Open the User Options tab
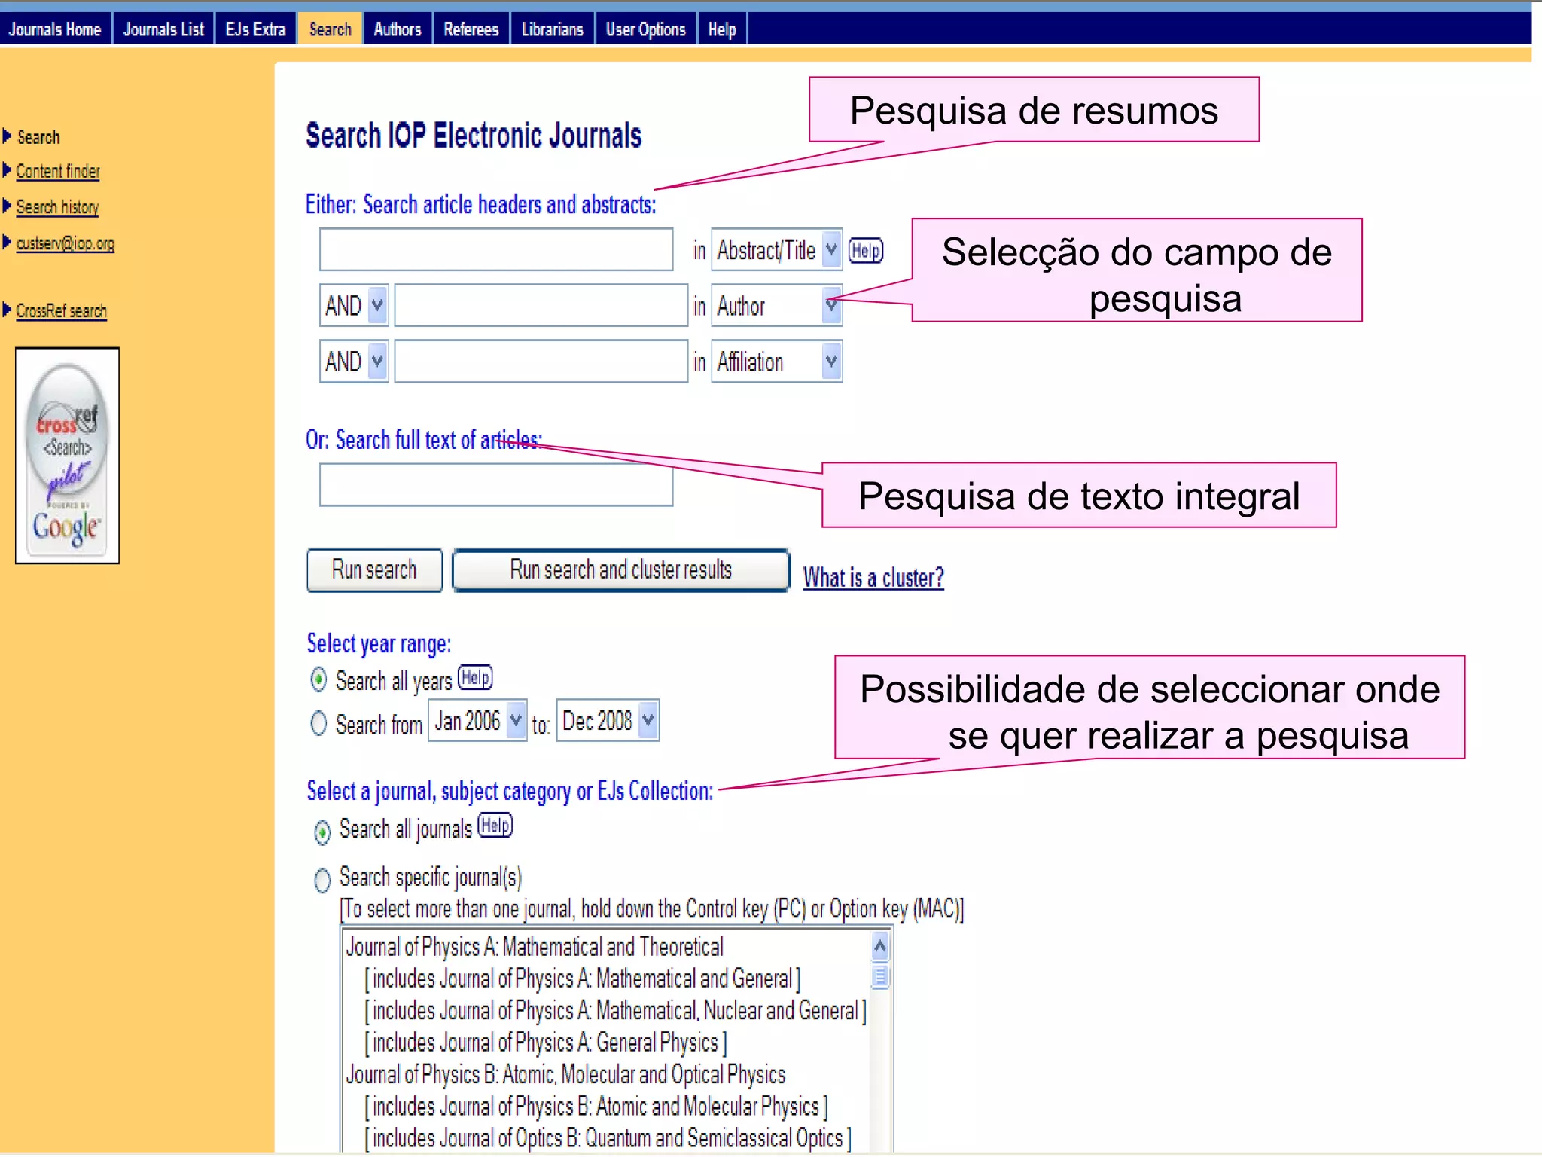Image resolution: width=1542 pixels, height=1157 pixels. (x=646, y=29)
